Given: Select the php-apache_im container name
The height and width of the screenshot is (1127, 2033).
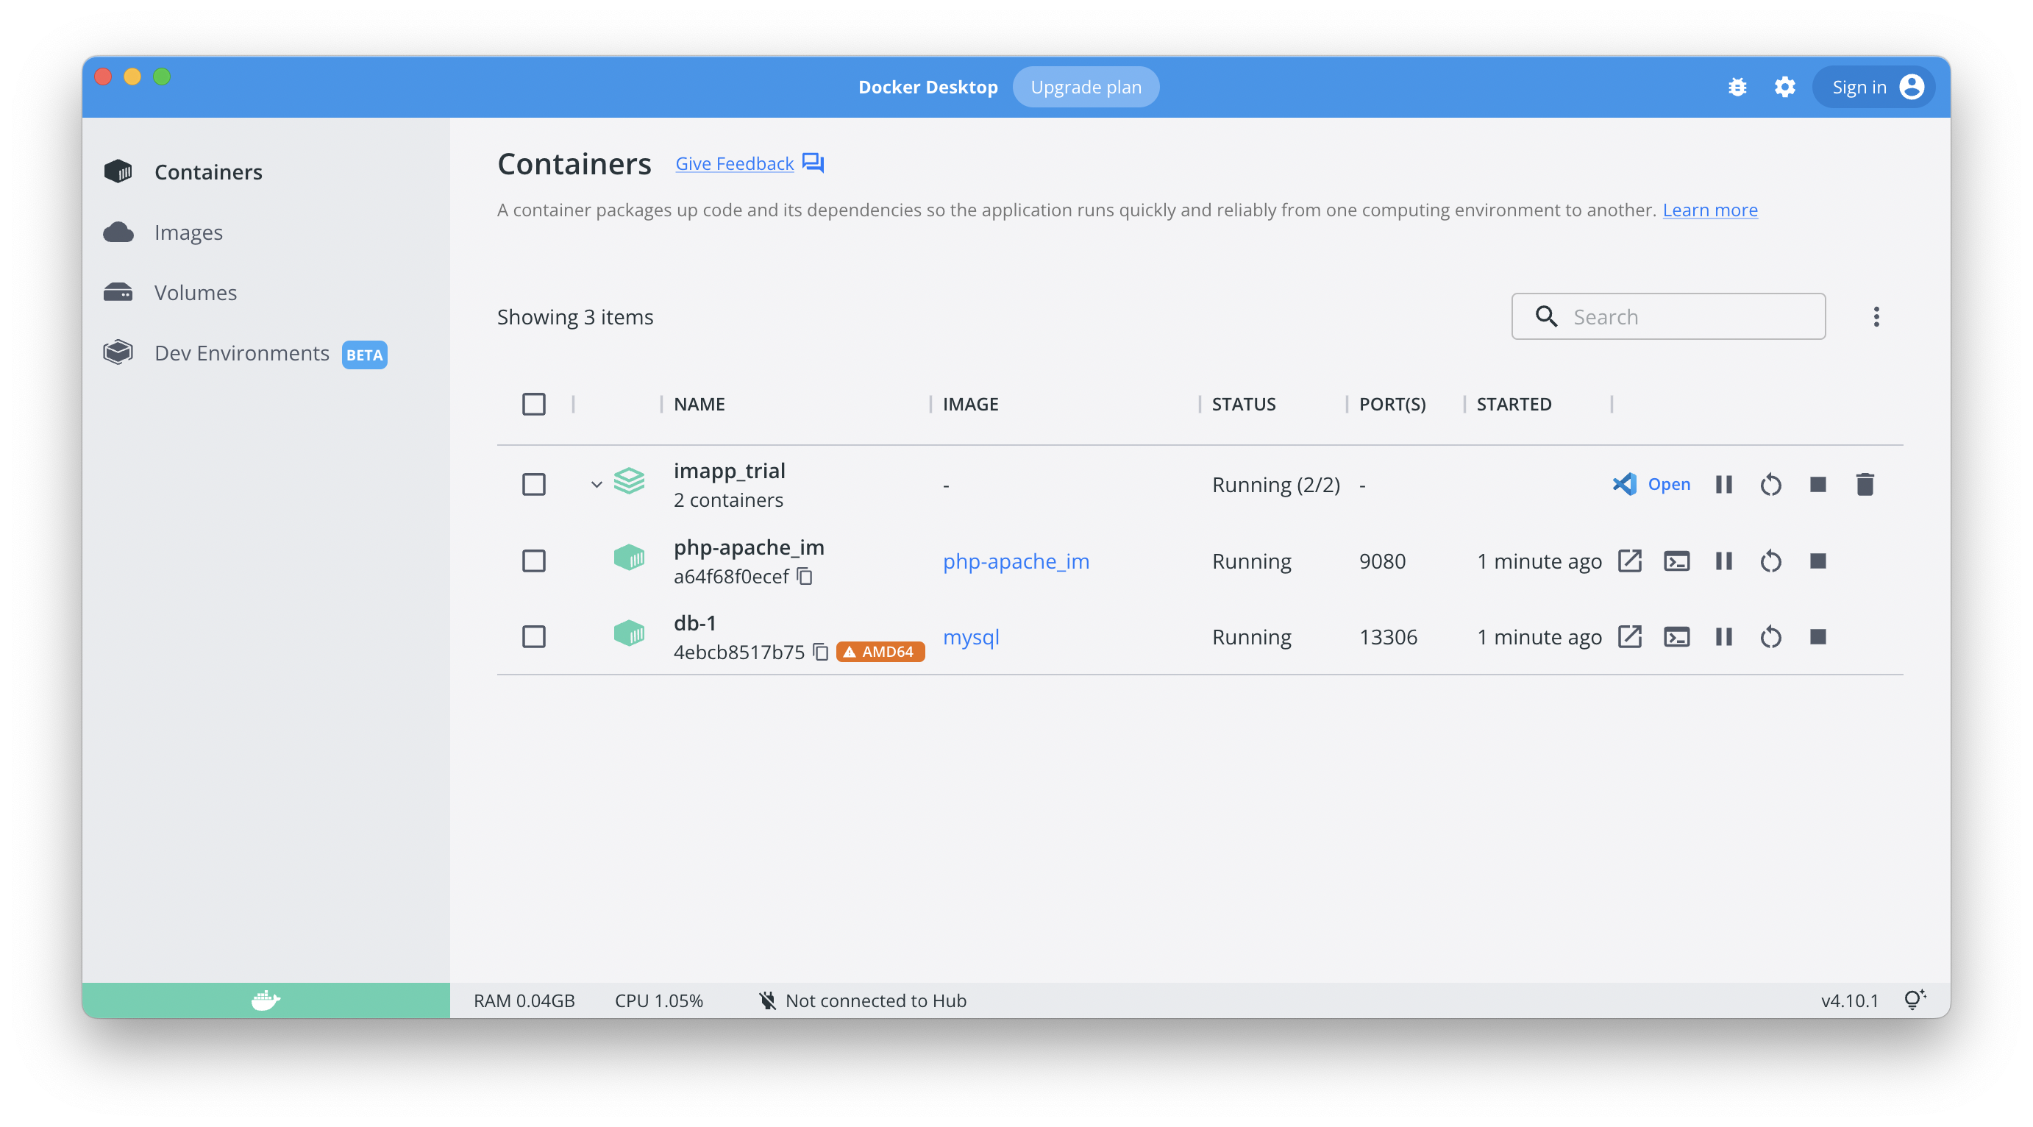Looking at the screenshot, I should (x=748, y=547).
